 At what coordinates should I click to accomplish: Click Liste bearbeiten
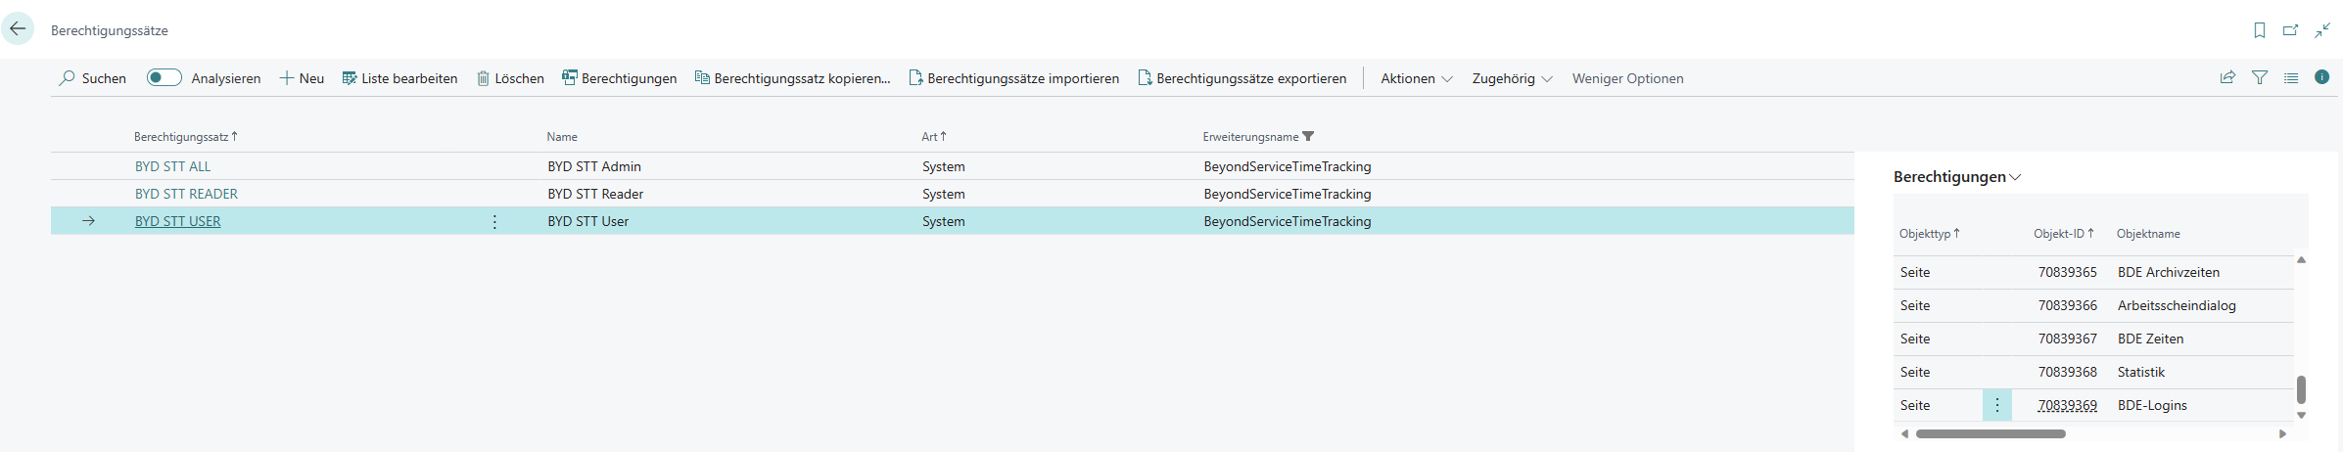(x=399, y=78)
